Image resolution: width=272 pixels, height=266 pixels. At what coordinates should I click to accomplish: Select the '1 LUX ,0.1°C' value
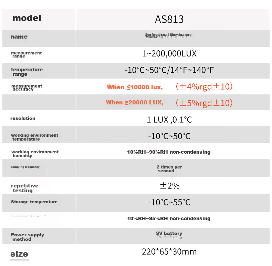pos(169,120)
